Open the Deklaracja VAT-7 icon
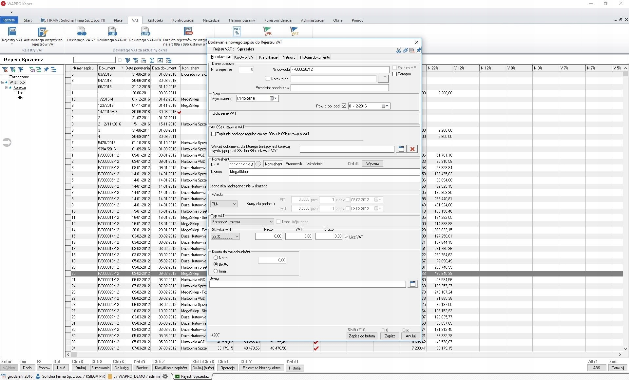The height and width of the screenshot is (380, 629). coord(81,32)
